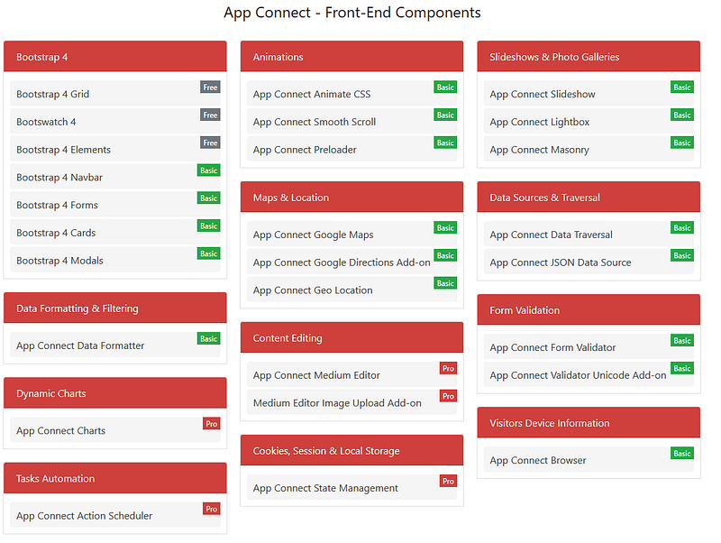This screenshot has width=721, height=543.
Task: Click the Basic badge on Form Validator
Action: tap(682, 341)
